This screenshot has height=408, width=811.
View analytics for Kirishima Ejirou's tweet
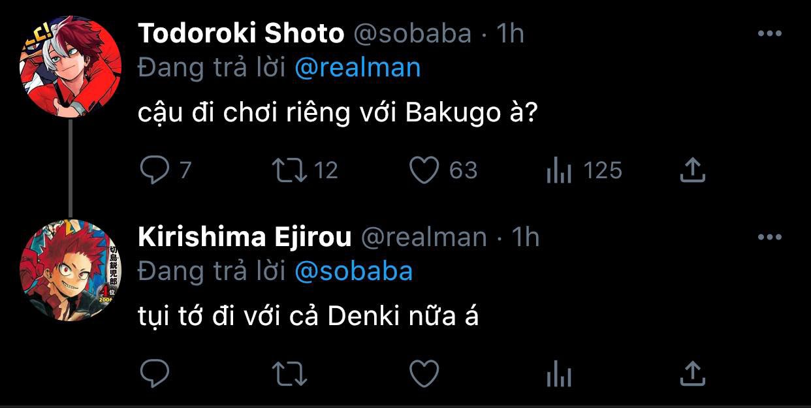click(x=559, y=374)
